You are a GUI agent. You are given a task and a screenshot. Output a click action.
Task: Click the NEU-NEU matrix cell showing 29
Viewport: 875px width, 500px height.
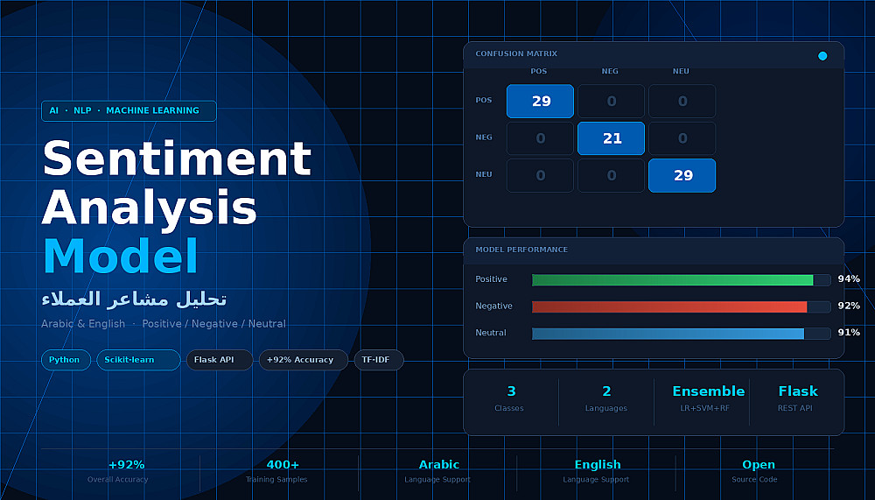tap(682, 175)
